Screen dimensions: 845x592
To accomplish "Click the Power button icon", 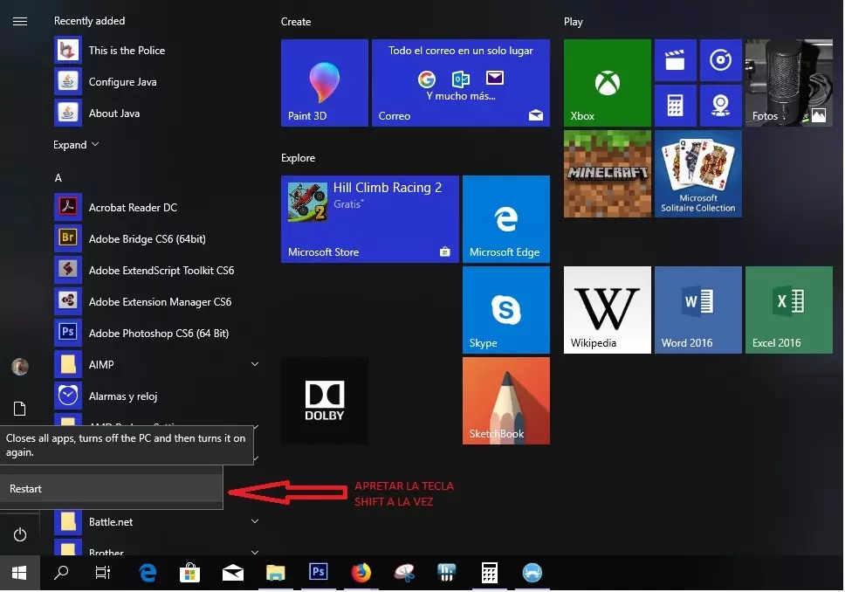I will (20, 534).
